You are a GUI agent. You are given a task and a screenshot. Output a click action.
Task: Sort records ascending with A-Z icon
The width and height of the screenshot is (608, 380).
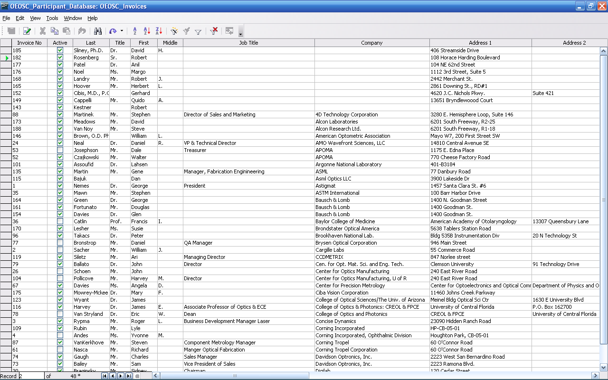pyautogui.click(x=147, y=31)
